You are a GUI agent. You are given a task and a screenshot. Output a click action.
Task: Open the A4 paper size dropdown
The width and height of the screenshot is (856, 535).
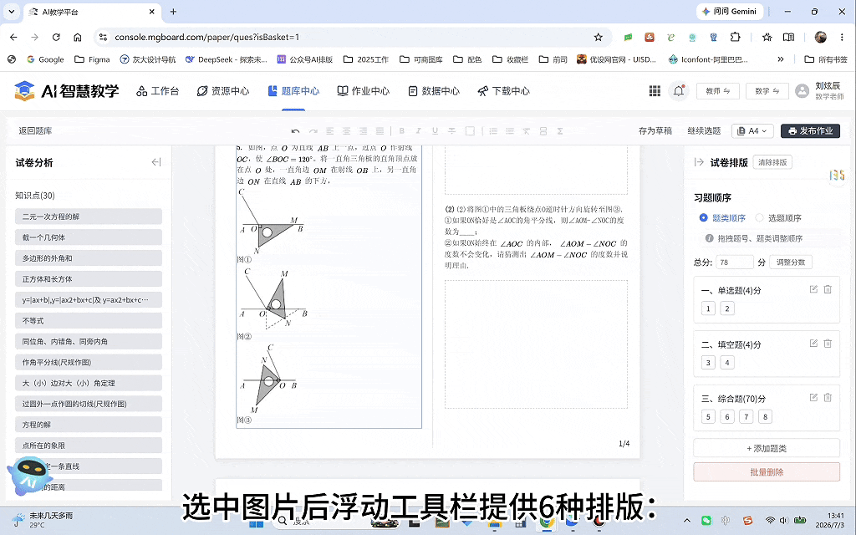click(x=752, y=131)
